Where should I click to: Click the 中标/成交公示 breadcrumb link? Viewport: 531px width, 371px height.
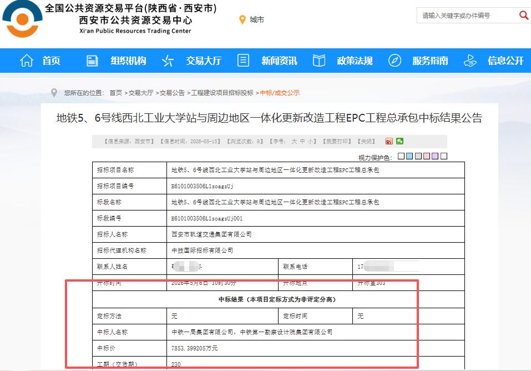coord(280,93)
